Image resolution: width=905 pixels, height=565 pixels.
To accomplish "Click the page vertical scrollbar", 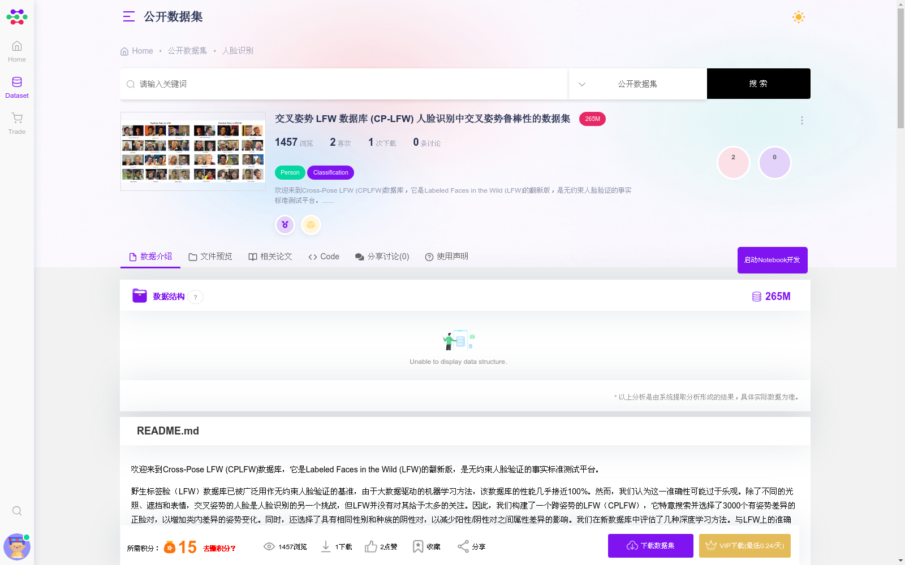I will tap(900, 68).
